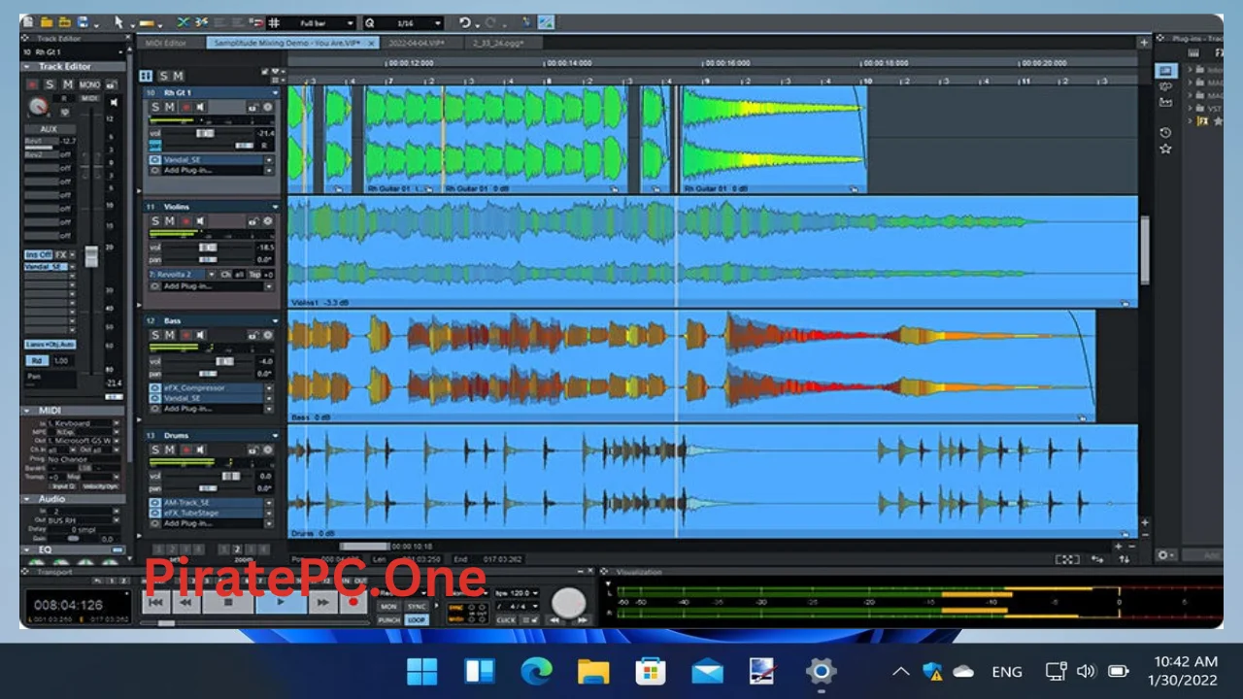Click the grid snap icon in toolbar
The height and width of the screenshot is (699, 1243).
tap(274, 22)
